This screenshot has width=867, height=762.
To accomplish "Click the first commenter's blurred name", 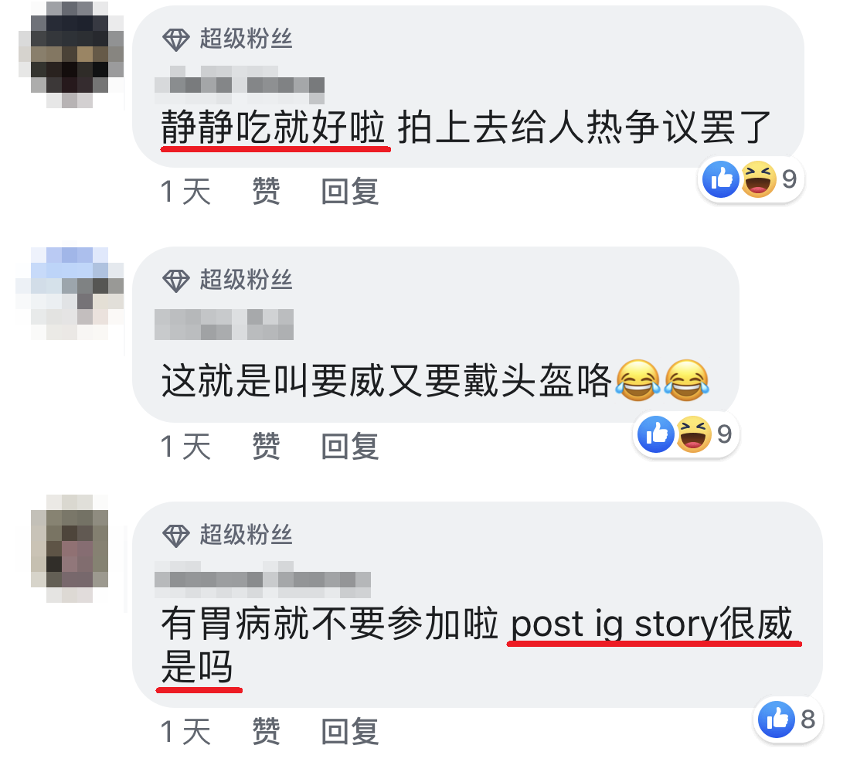I will 240,84.
